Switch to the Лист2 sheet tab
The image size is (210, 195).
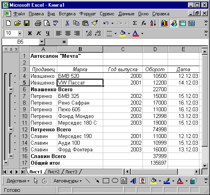coord(53,172)
